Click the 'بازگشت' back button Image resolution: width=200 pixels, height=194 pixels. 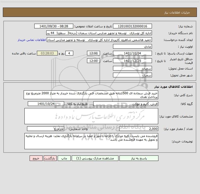(50, 158)
